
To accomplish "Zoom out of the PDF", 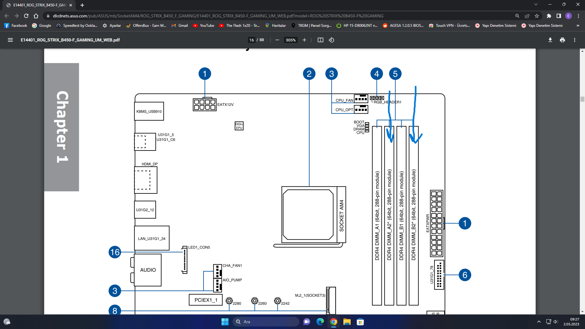I will coord(277,40).
